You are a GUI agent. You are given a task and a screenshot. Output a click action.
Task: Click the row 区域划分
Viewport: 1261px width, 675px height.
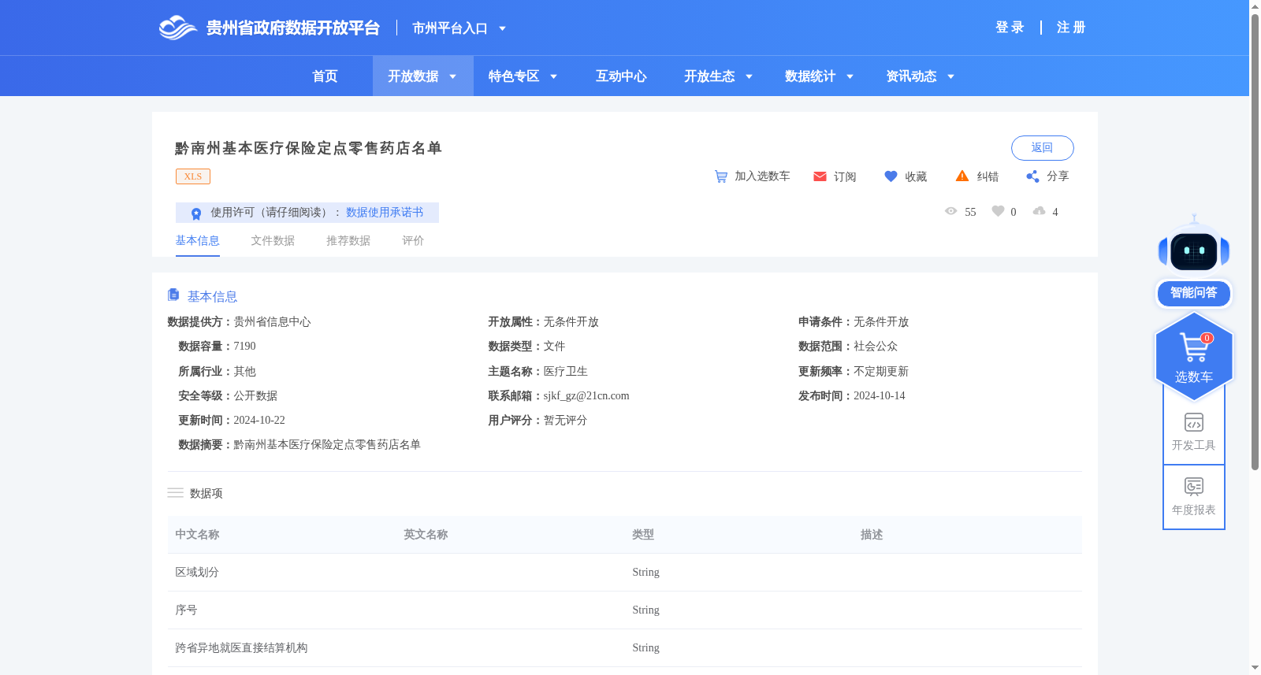pos(624,573)
